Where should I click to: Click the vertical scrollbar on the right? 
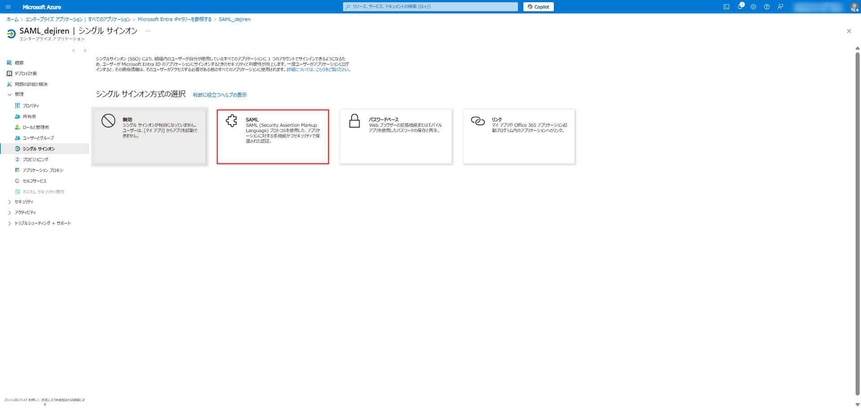click(857, 224)
